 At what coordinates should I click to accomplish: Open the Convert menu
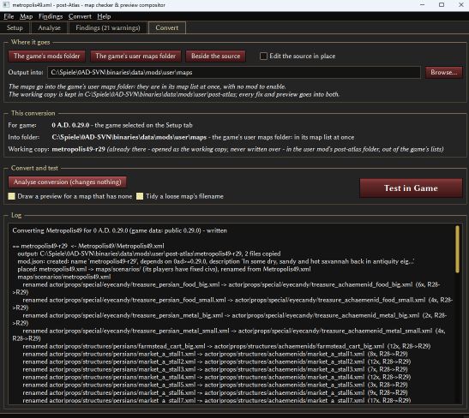pyautogui.click(x=80, y=16)
